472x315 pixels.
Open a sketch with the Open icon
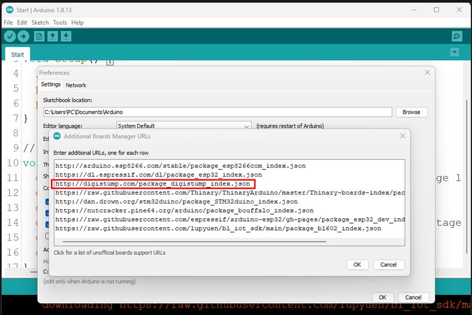point(53,37)
